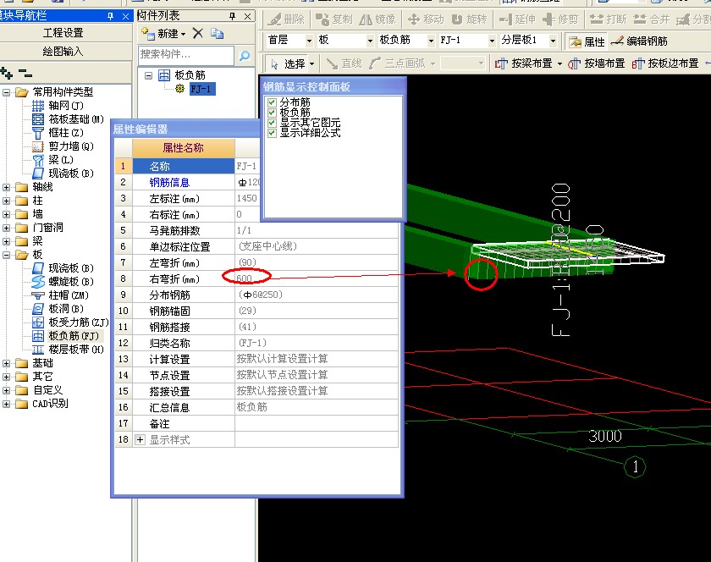Click 按板边布置 layout by slab edge
Screen dimensions: 711x562
(664, 63)
